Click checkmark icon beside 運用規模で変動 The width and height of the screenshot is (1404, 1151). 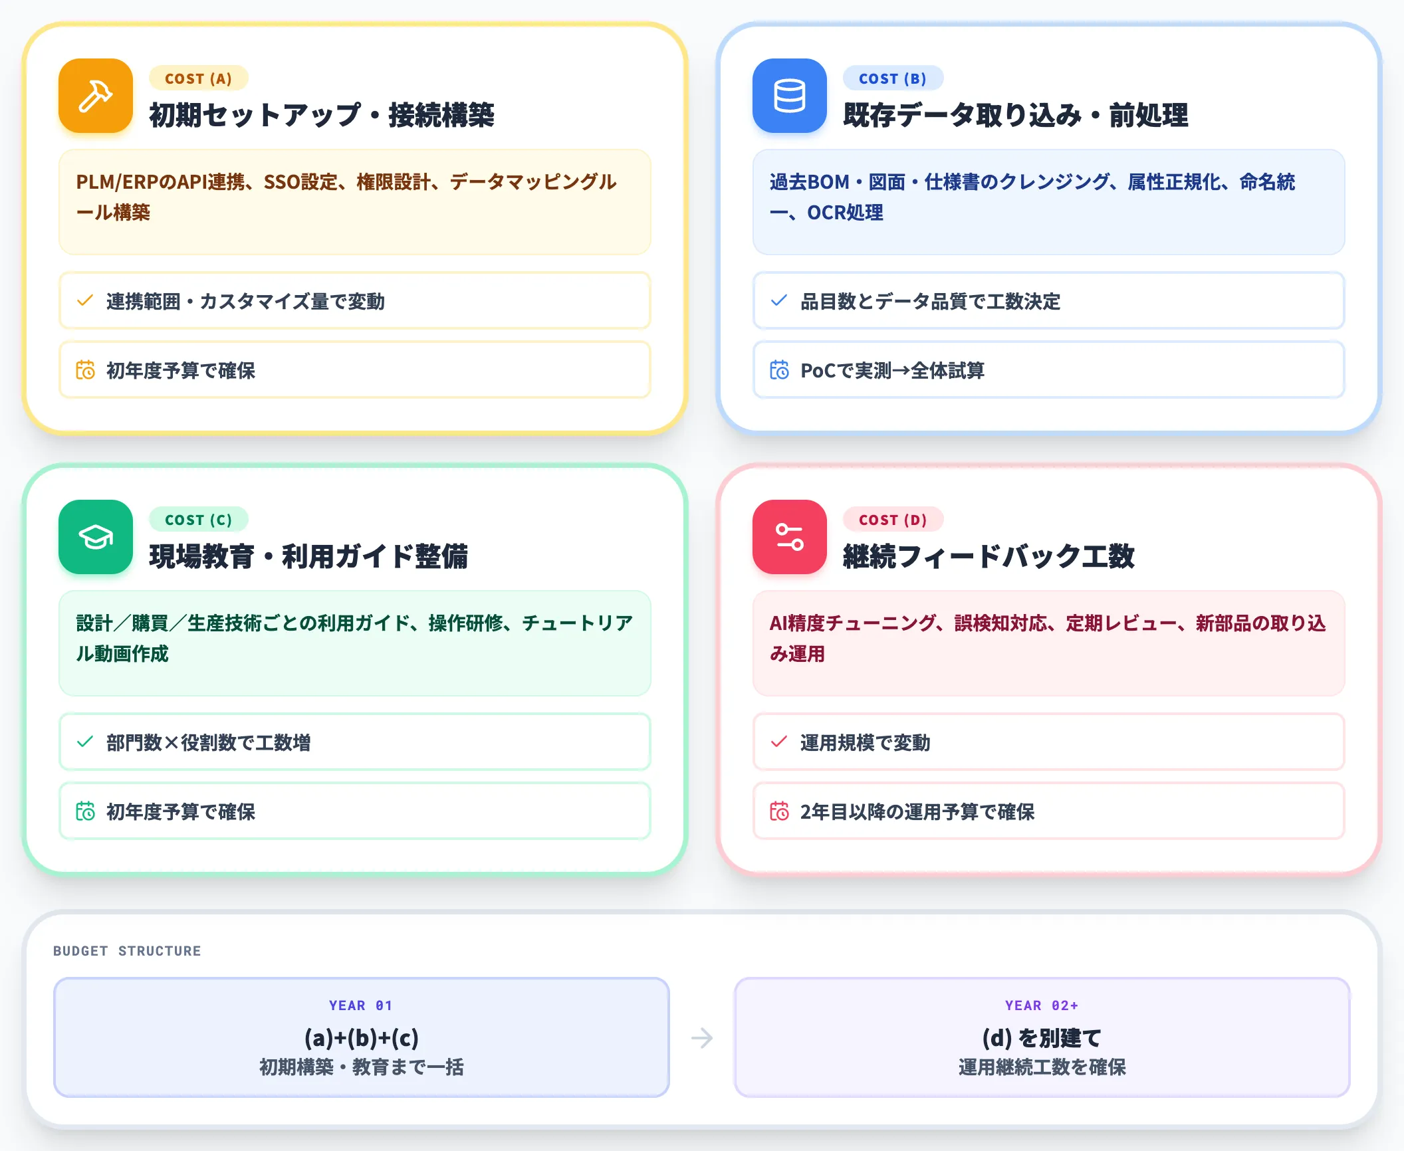click(x=779, y=742)
